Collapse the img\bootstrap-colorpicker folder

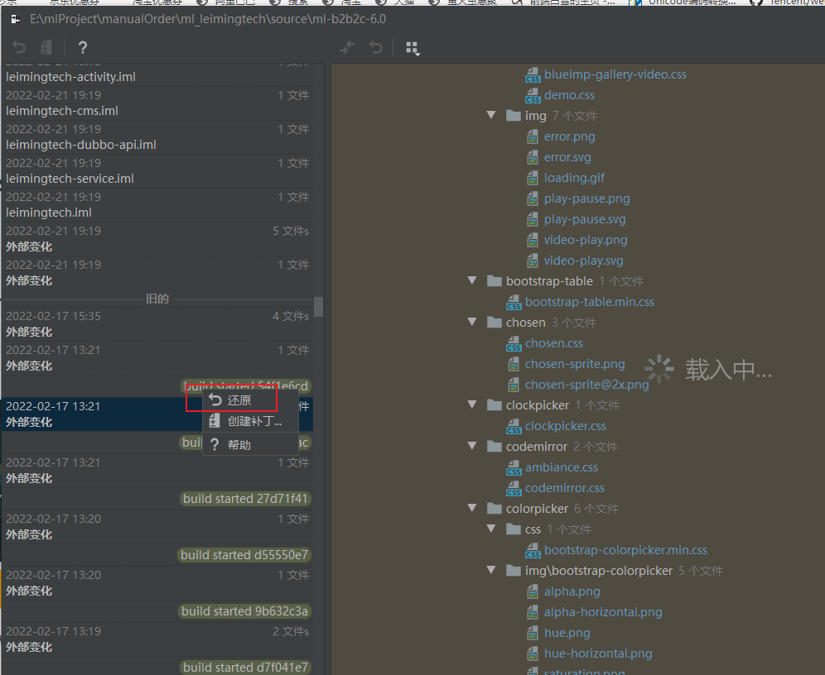tap(491, 570)
